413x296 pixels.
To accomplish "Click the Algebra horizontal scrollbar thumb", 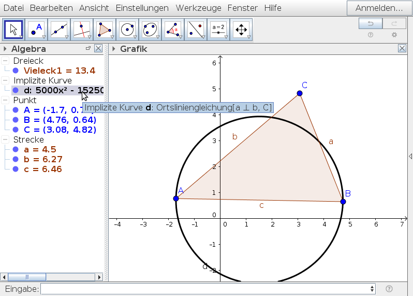I will [27, 277].
